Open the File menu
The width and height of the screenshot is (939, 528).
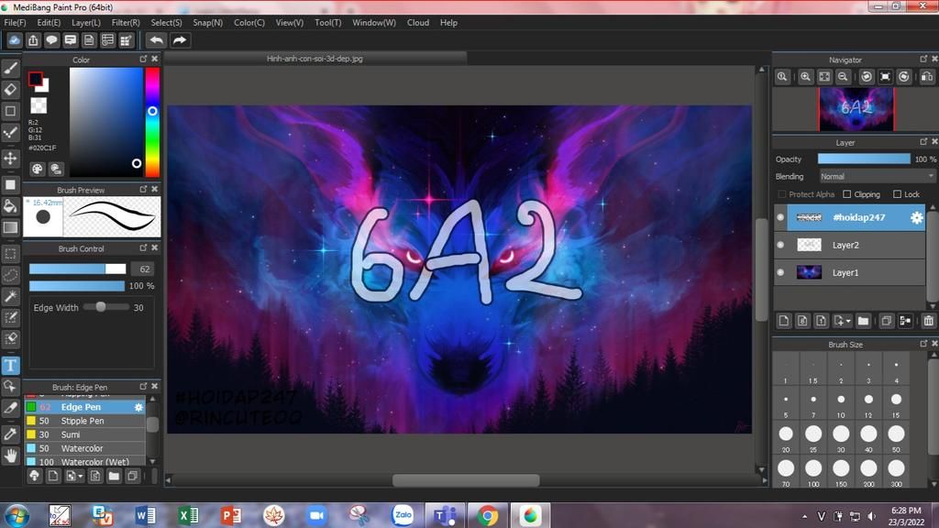point(15,23)
